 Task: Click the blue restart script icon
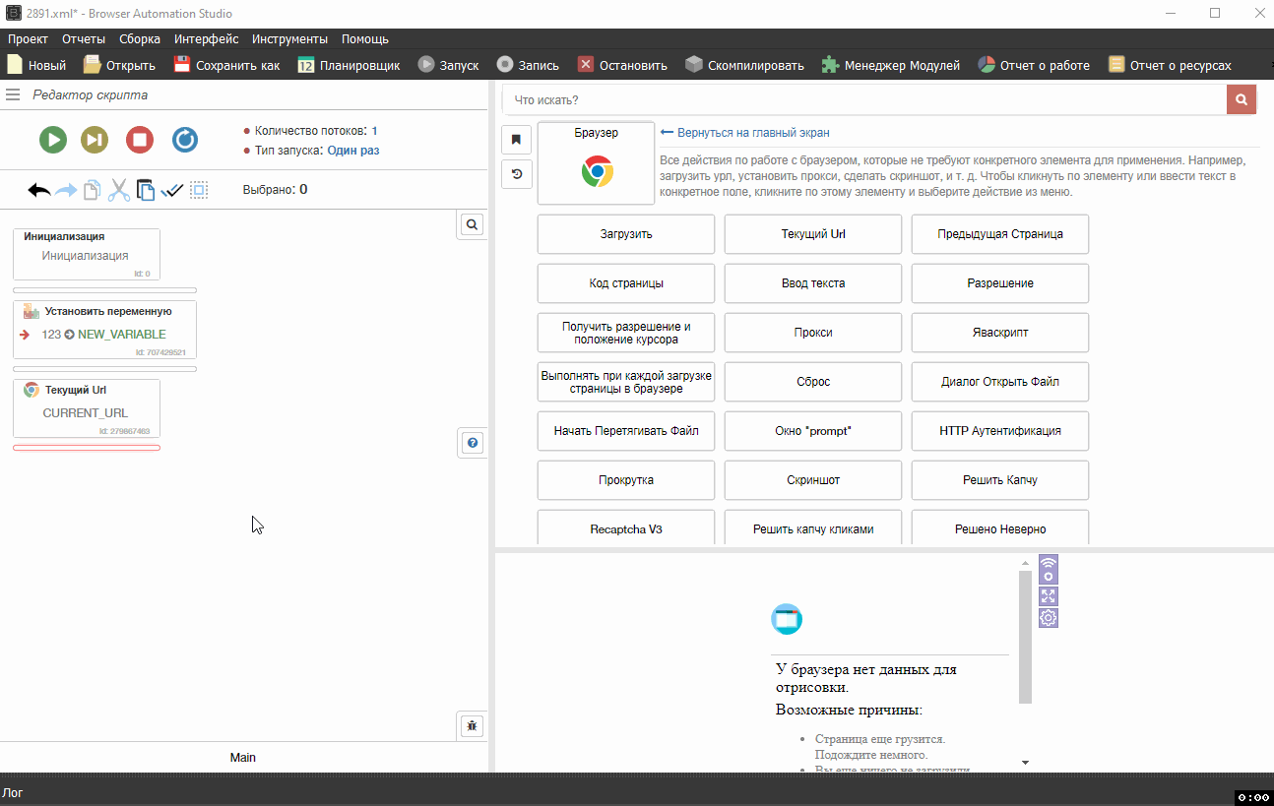click(x=185, y=140)
